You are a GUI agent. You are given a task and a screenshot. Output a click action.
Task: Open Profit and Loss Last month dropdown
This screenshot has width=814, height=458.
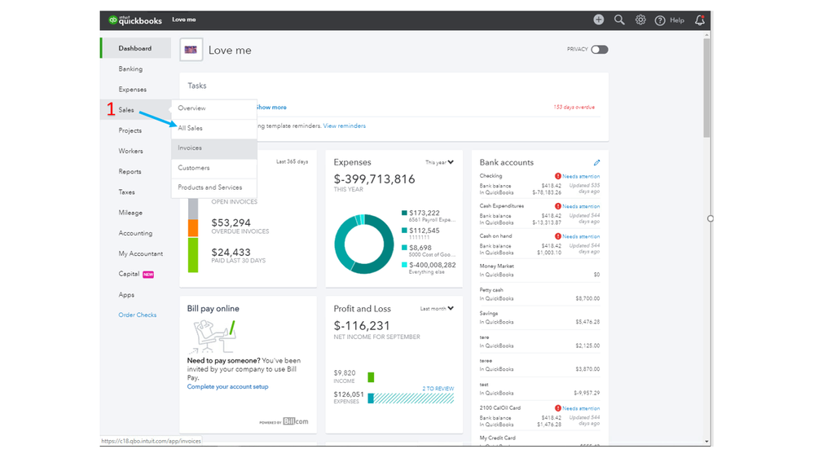(437, 308)
